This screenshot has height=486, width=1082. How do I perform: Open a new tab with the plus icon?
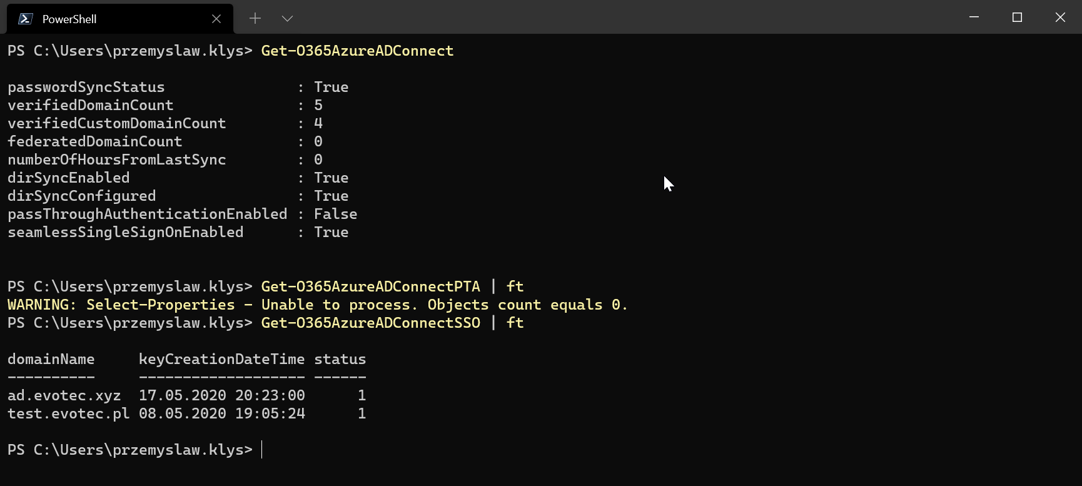point(255,19)
